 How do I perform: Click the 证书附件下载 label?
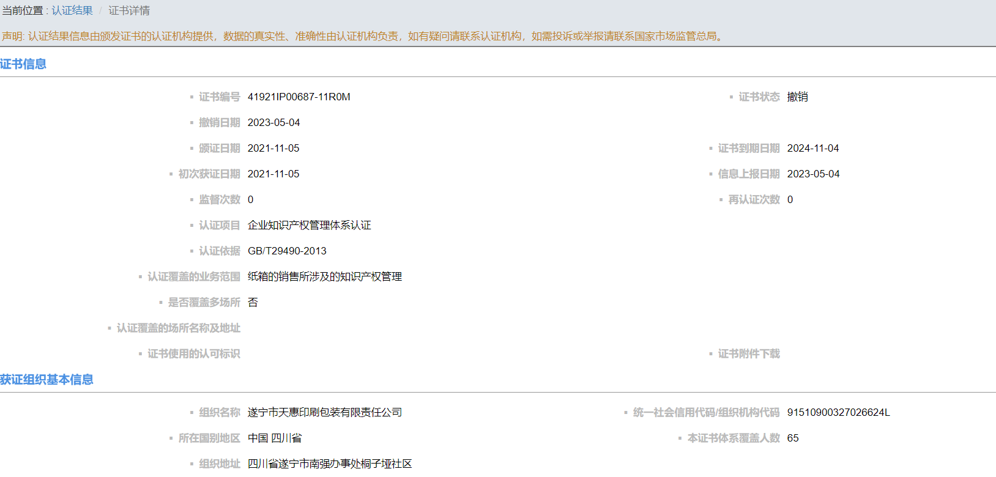pos(749,353)
